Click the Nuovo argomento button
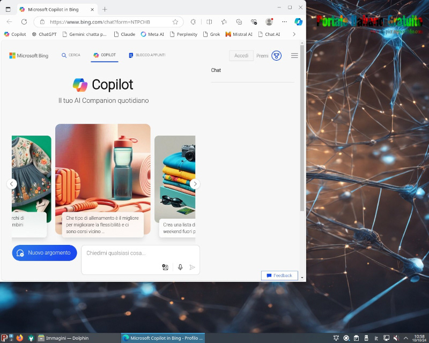Viewport: 429px width, 343px height. [45, 253]
